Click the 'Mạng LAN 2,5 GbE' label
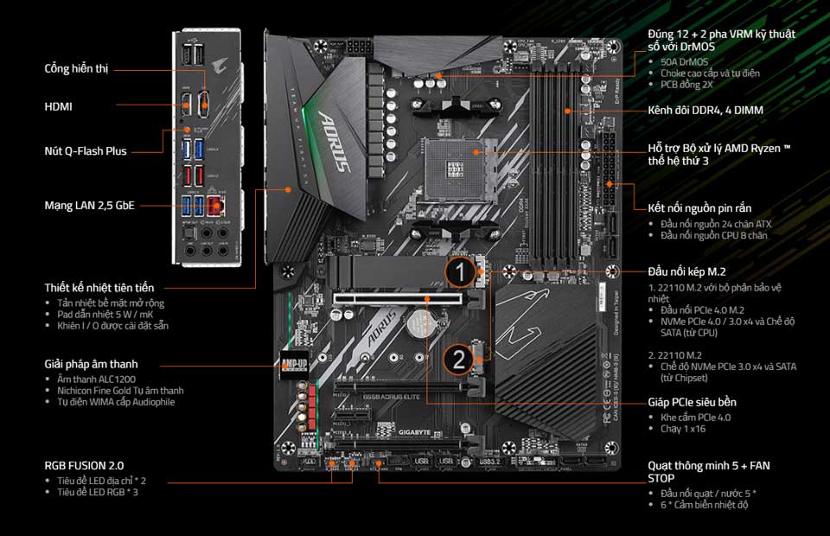The width and height of the screenshot is (830, 536). point(89,205)
